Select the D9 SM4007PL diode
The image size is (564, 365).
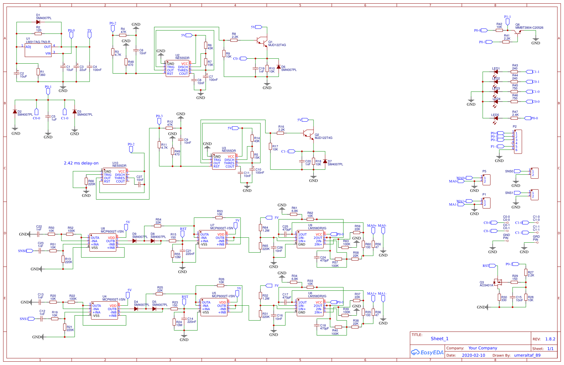(134, 241)
